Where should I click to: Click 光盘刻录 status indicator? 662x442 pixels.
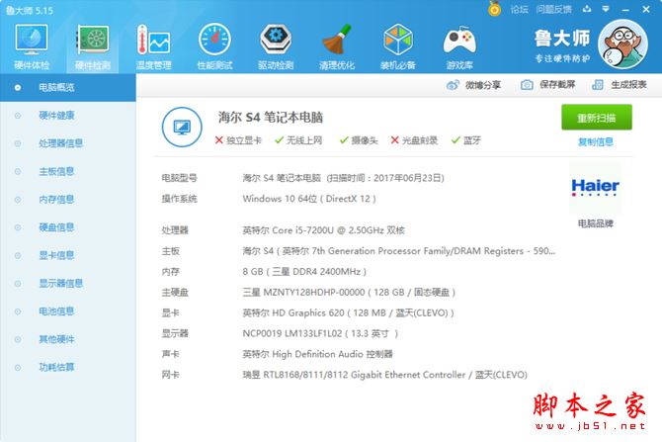414,140
